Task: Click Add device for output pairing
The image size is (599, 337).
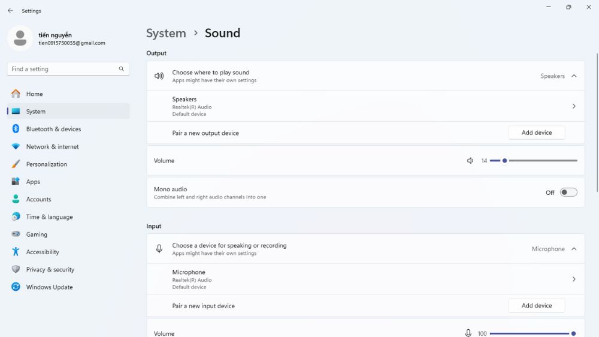Action: [536, 133]
